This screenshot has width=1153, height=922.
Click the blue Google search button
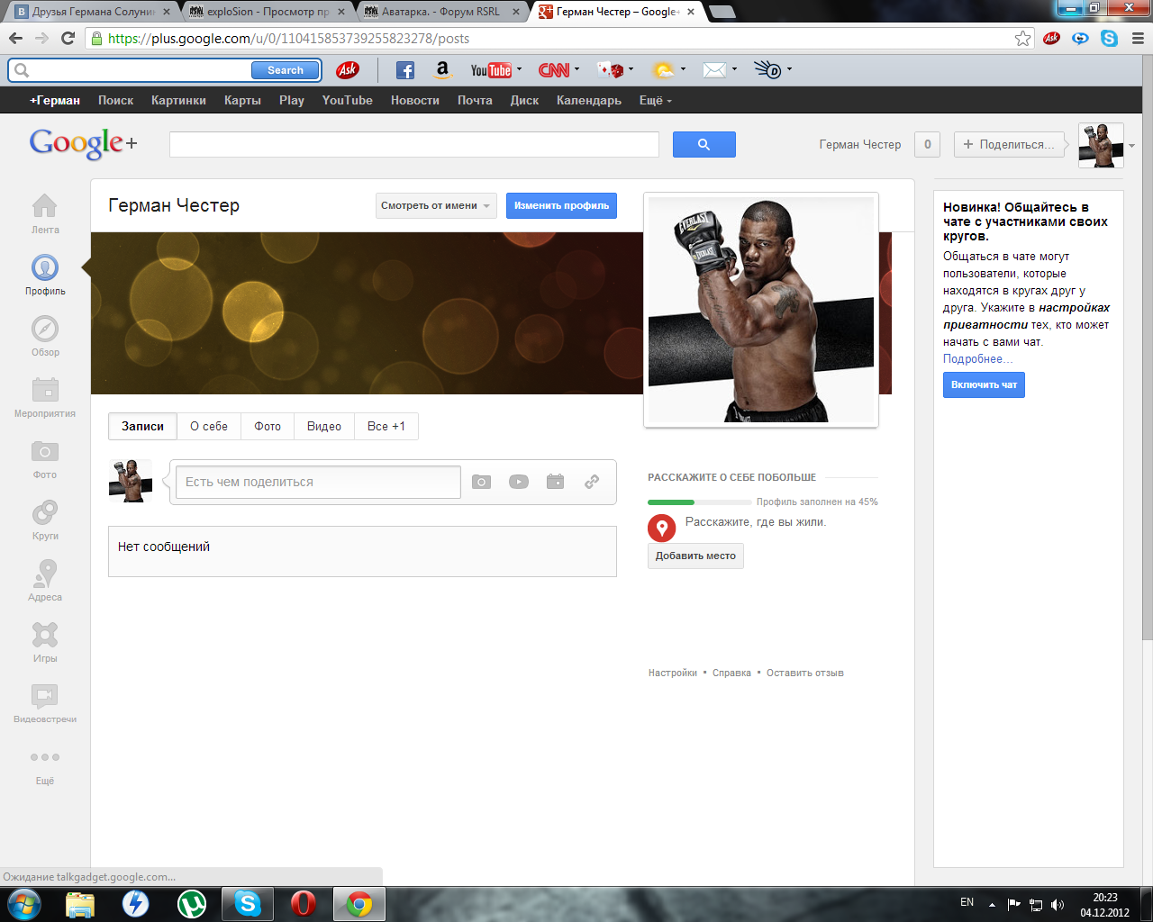click(x=704, y=144)
